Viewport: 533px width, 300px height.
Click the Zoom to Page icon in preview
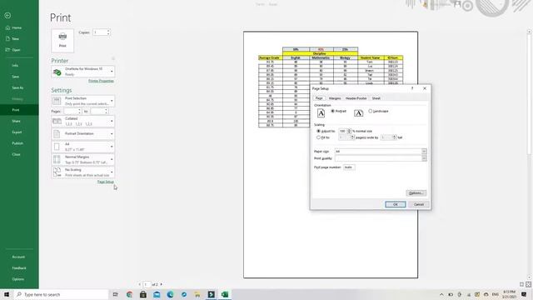pos(528,284)
